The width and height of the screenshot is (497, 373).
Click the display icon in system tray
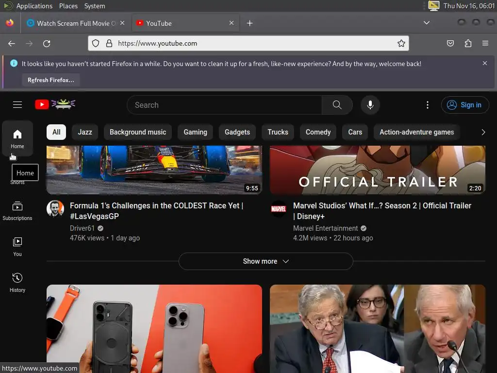[x=434, y=6]
